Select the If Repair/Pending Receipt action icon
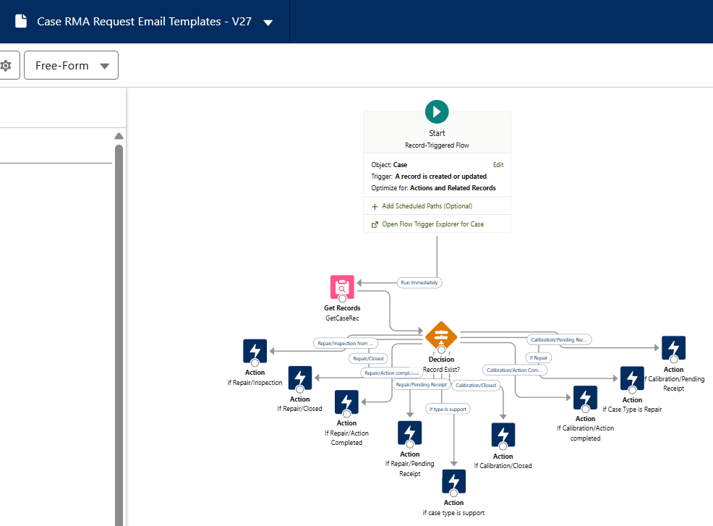The image size is (713, 526). [x=409, y=433]
